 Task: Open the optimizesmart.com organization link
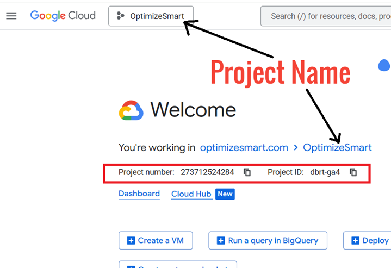click(244, 147)
